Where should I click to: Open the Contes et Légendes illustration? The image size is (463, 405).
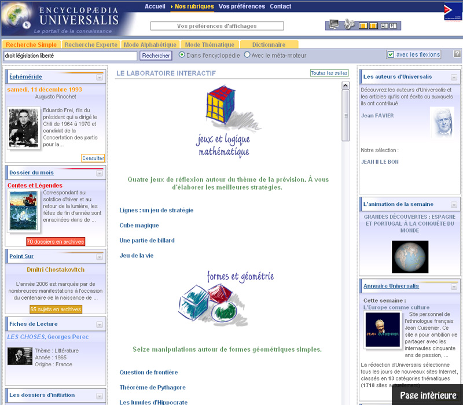(x=24, y=211)
